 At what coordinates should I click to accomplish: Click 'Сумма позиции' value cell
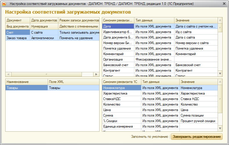point(199,115)
